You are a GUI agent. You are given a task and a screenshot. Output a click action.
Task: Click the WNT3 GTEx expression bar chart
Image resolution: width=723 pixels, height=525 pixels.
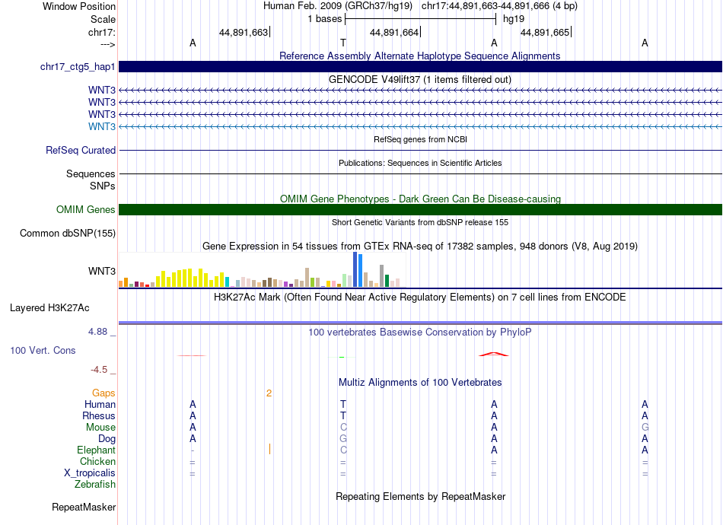click(262, 269)
